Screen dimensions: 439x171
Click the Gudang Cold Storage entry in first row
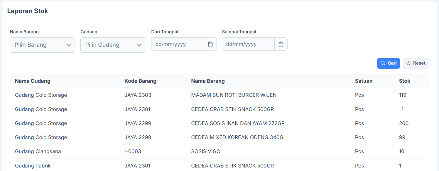41,95
